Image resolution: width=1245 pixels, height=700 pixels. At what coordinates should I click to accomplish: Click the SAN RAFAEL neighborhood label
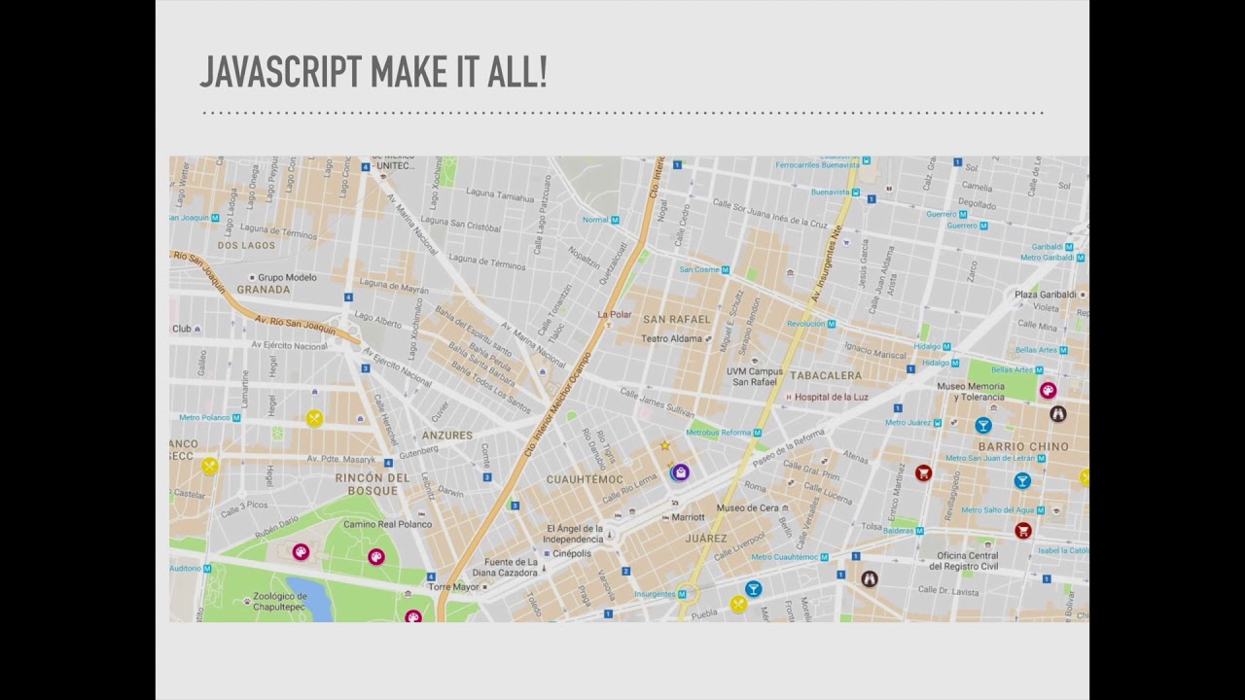pyautogui.click(x=677, y=319)
